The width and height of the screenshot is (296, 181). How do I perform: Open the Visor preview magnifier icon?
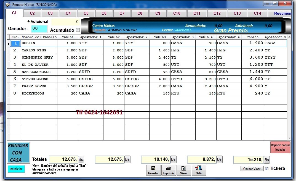tap(184, 170)
